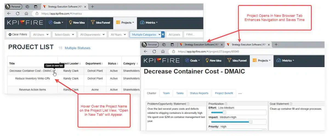
Task: Open the Reduce Inventory Write-Offs project
Action: point(33,79)
